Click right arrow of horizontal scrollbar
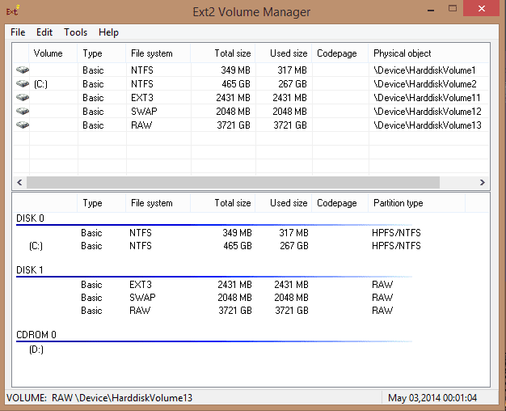506x411 pixels. click(482, 182)
